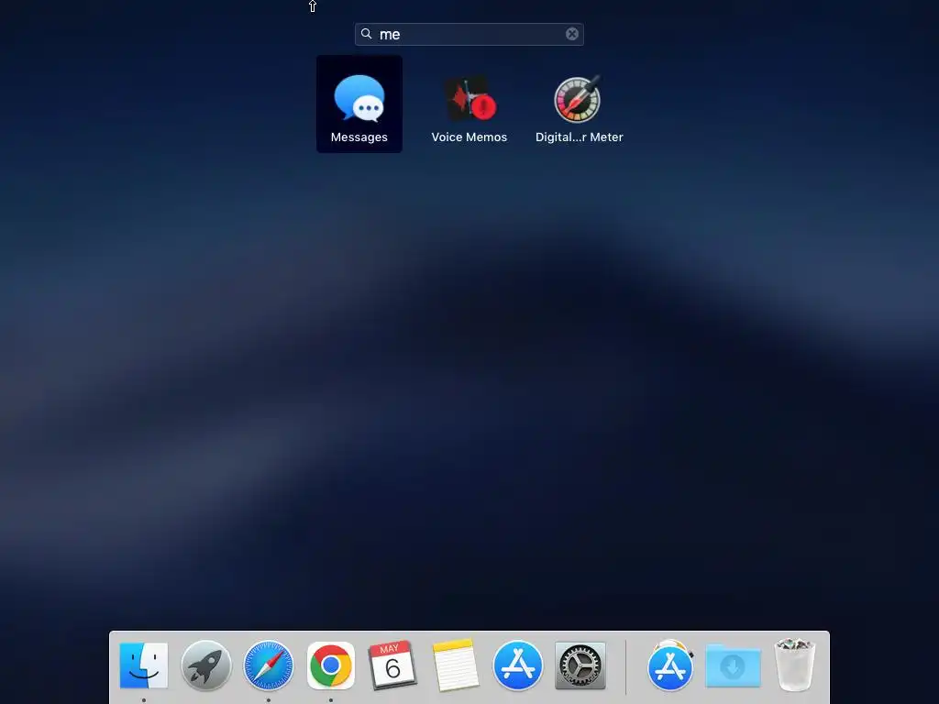Screen dimensions: 939x704
Task: Clear the Launchpad search field text
Action: click(572, 34)
